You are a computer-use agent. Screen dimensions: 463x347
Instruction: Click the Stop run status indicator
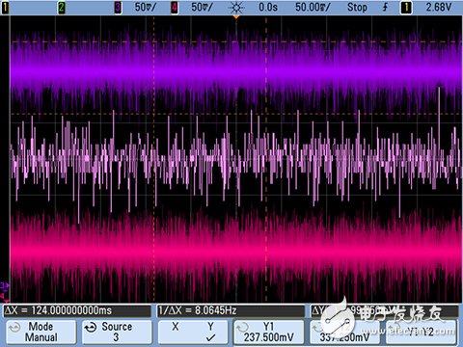click(357, 7)
